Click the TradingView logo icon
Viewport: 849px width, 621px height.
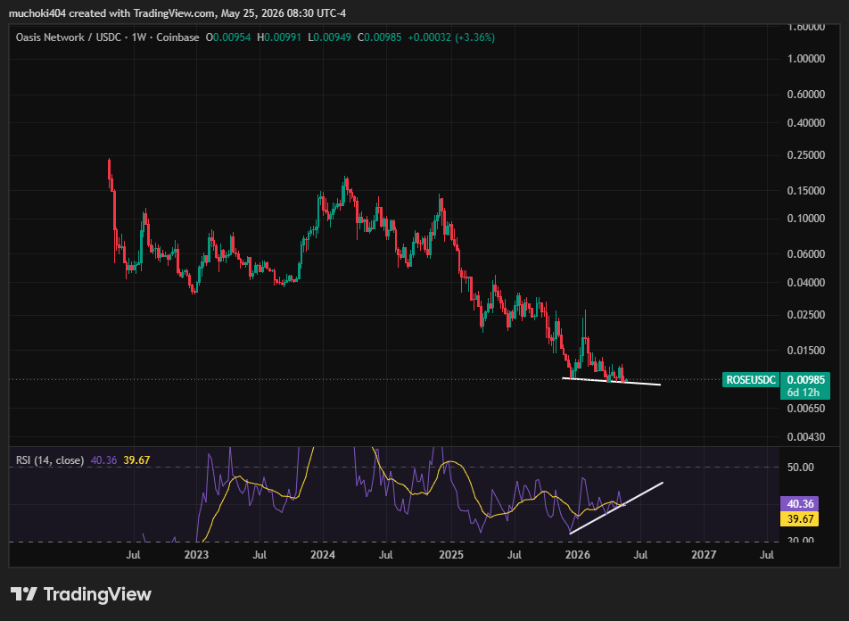23,594
